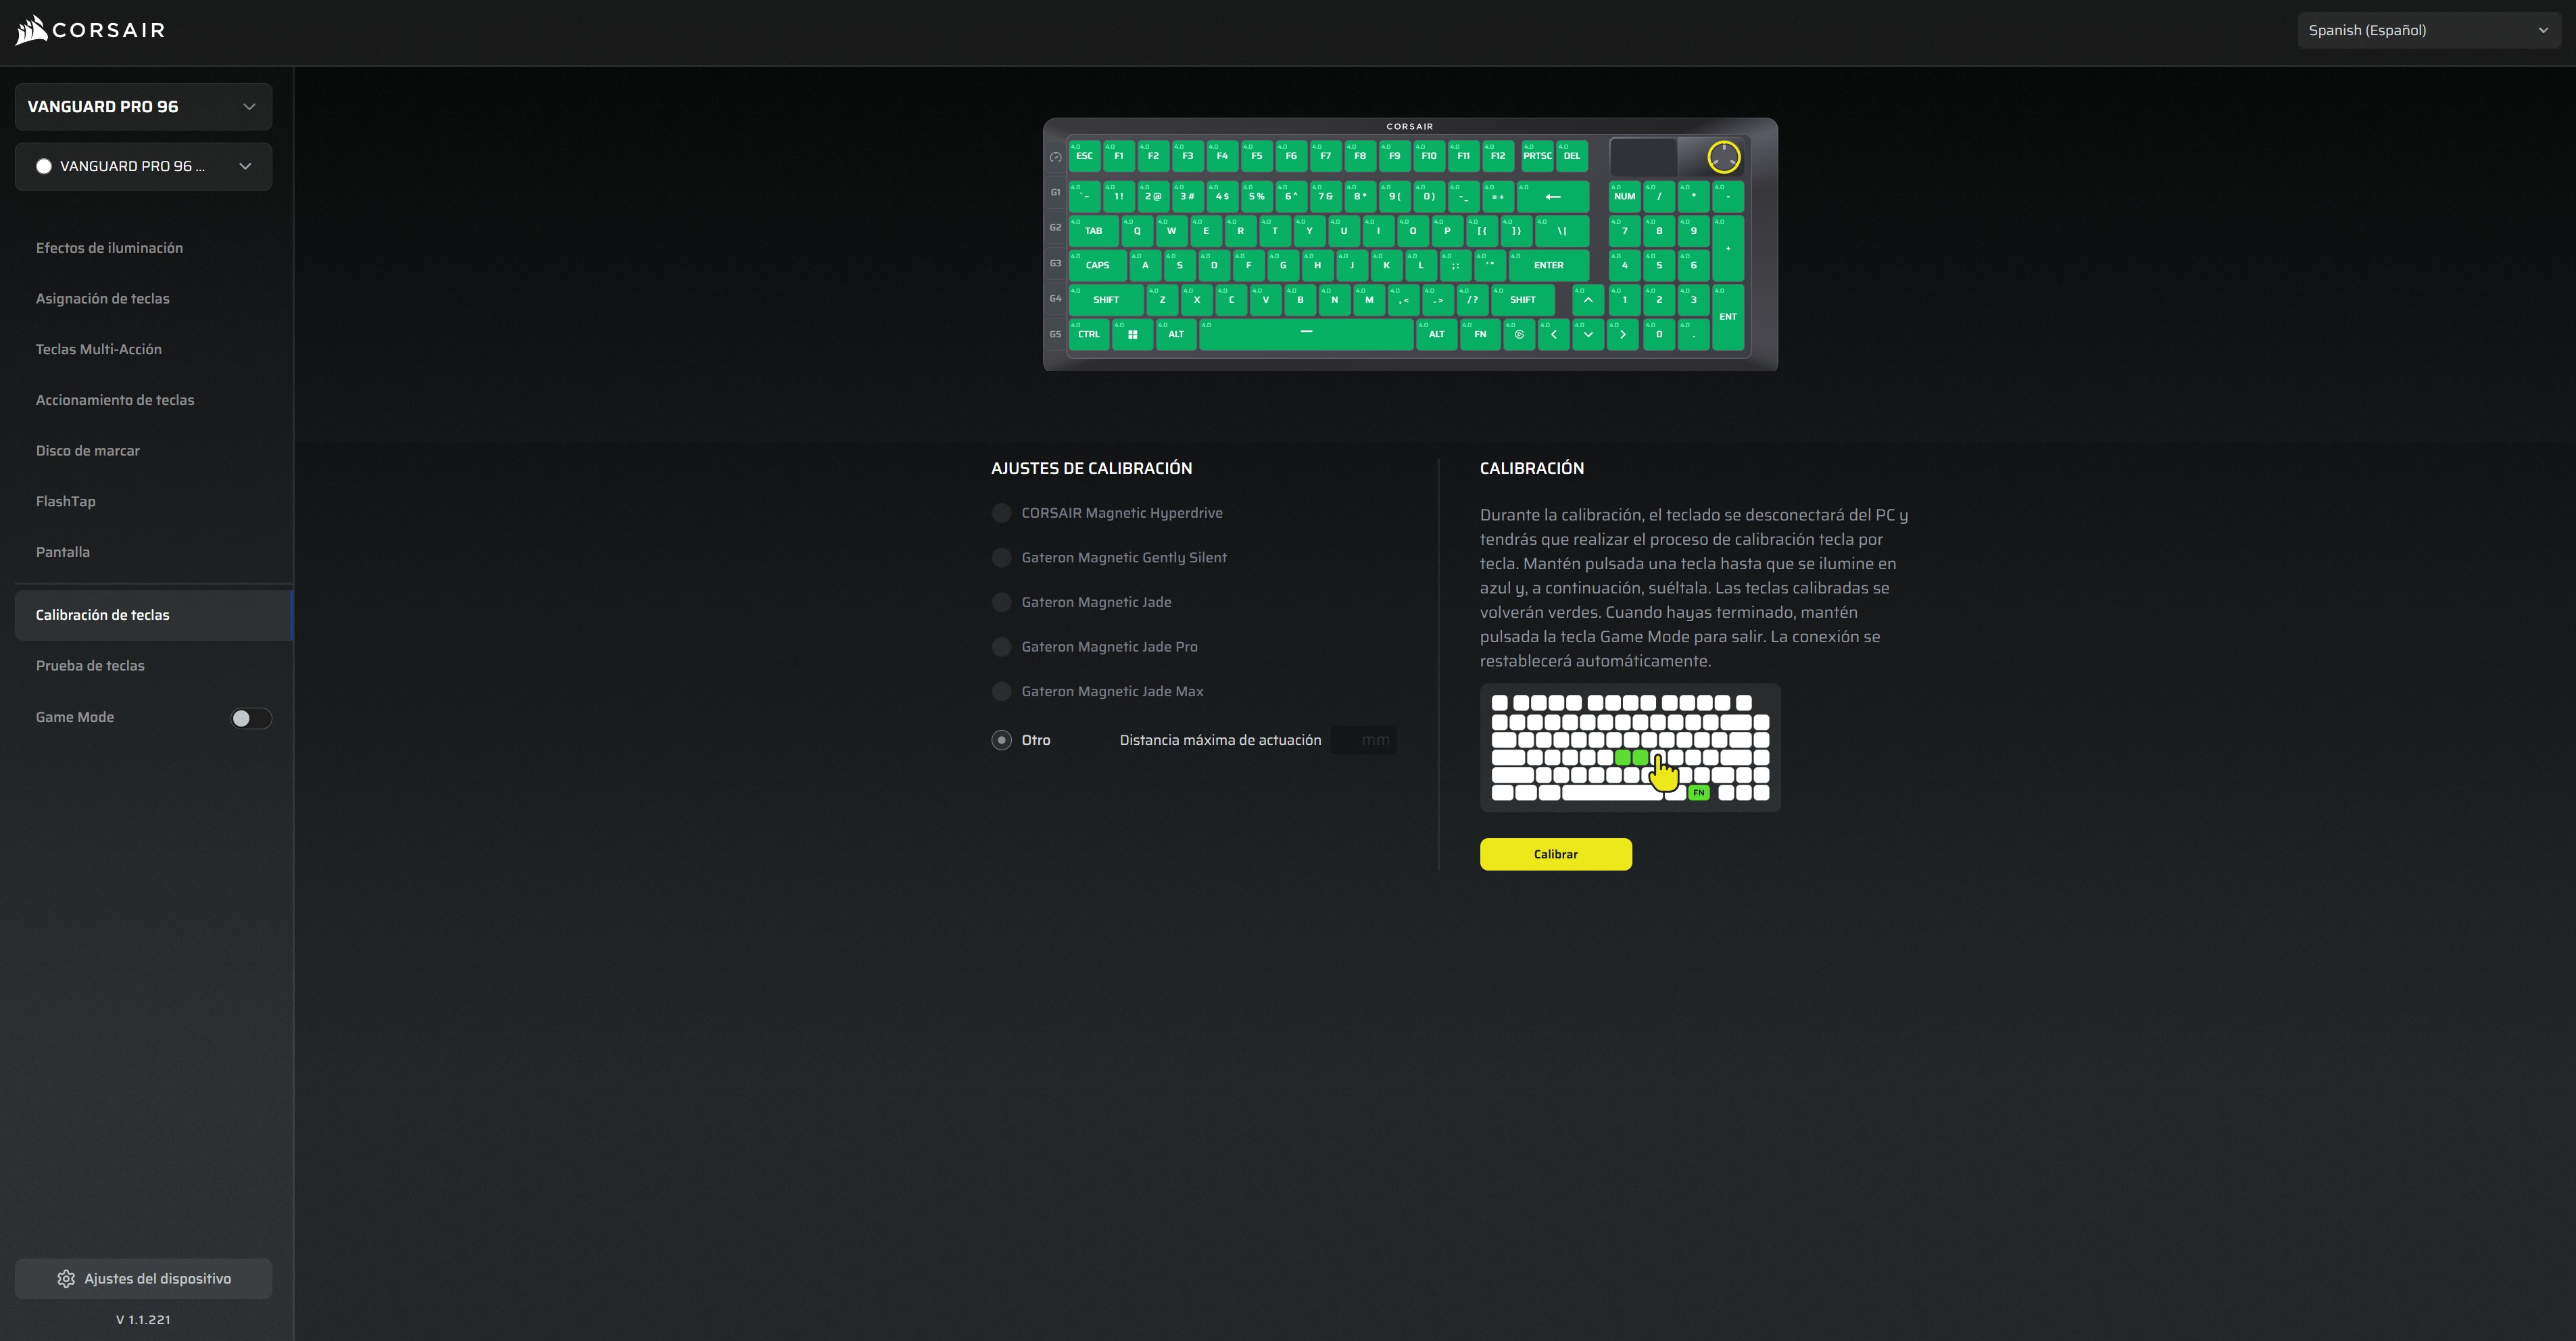Click the backspace arrow key on keyboard

click(1552, 197)
